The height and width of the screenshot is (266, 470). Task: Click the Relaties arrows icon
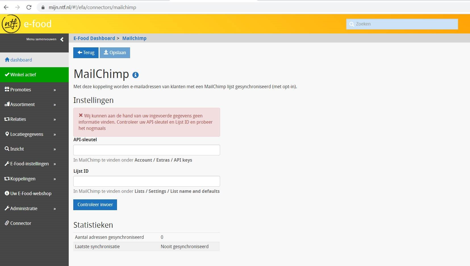(7, 119)
